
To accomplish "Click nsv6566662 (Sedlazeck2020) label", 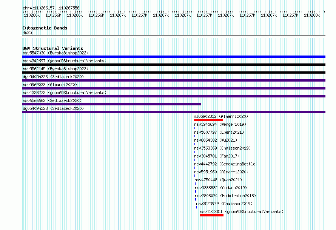I will 52,100.
